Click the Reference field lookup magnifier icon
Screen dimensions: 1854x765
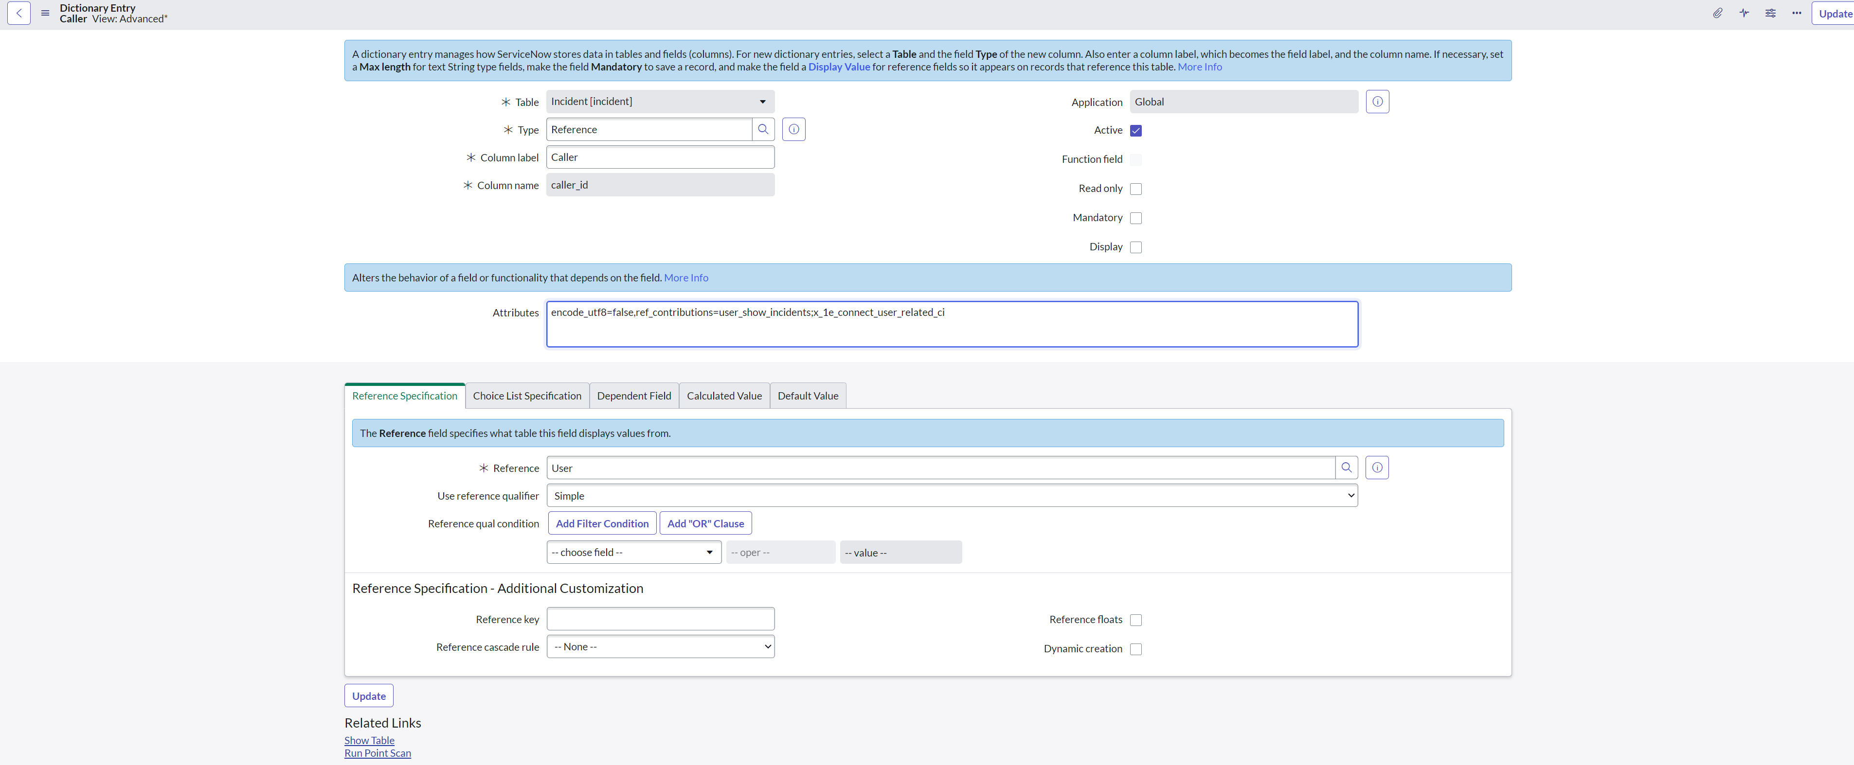pos(1346,468)
